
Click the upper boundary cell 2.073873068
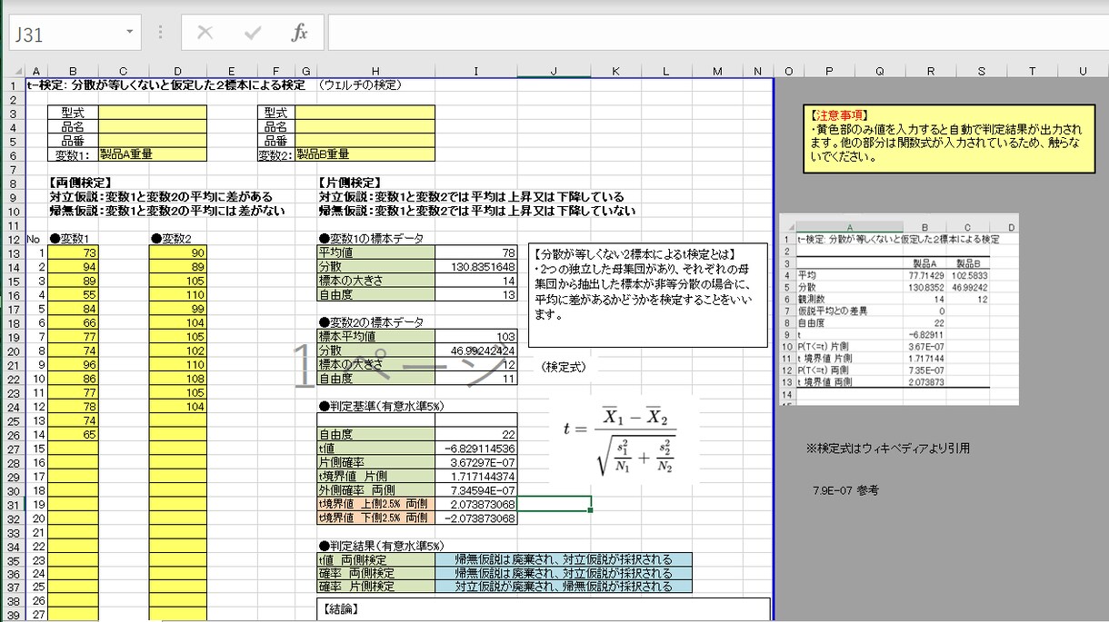tap(476, 504)
